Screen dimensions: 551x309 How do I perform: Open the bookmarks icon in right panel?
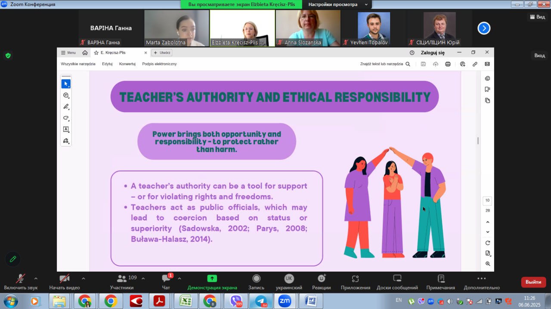pos(487,89)
